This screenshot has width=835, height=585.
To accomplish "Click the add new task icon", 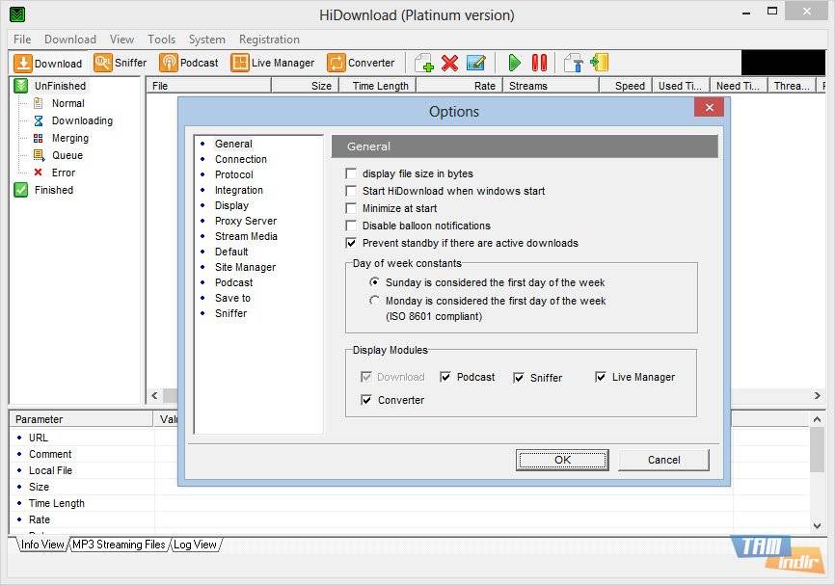I will (x=423, y=63).
